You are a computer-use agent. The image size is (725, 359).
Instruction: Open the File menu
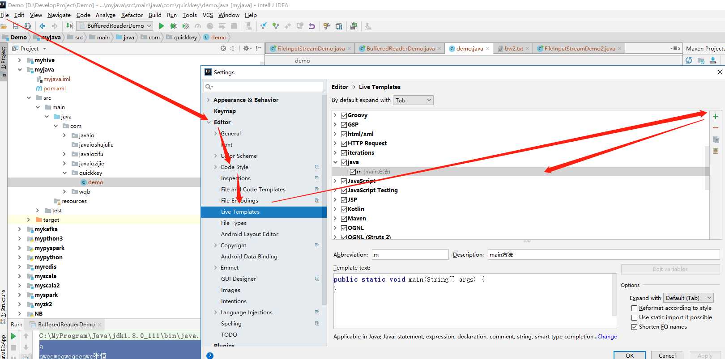4,15
